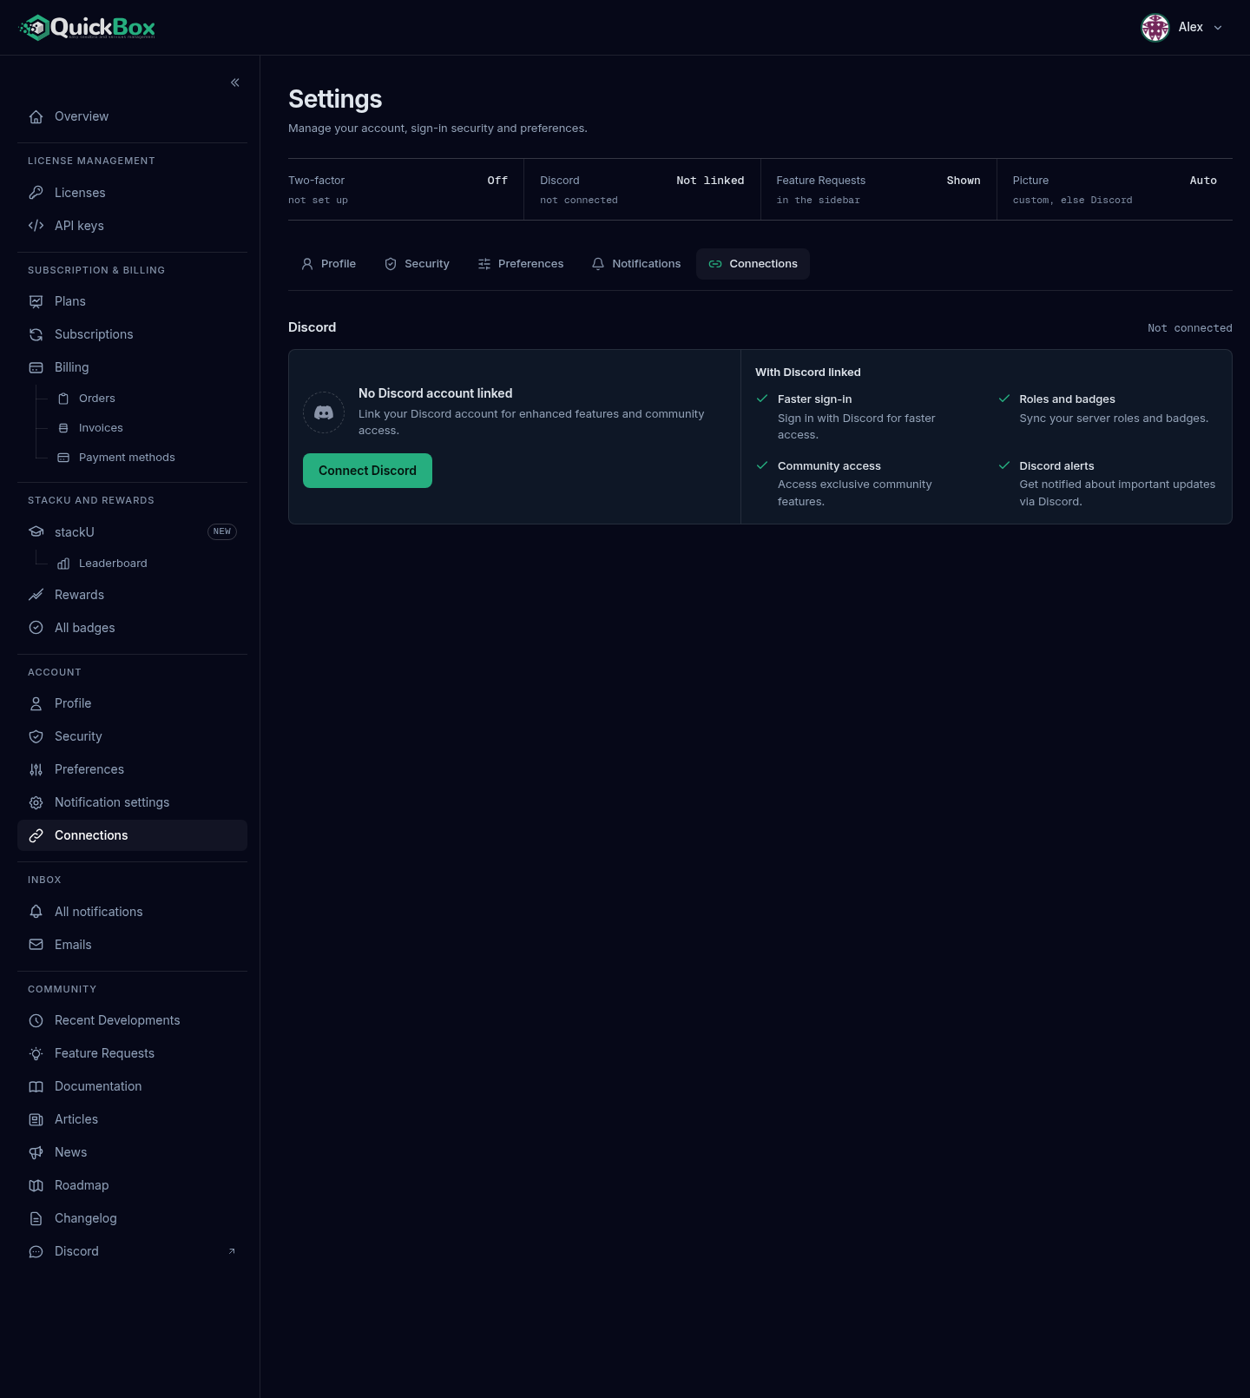1250x1398 pixels.
Task: Click the Licenses key icon
Action: [36, 193]
